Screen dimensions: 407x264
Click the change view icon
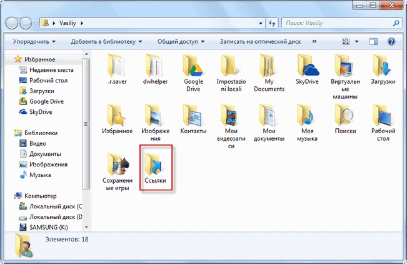click(x=346, y=41)
